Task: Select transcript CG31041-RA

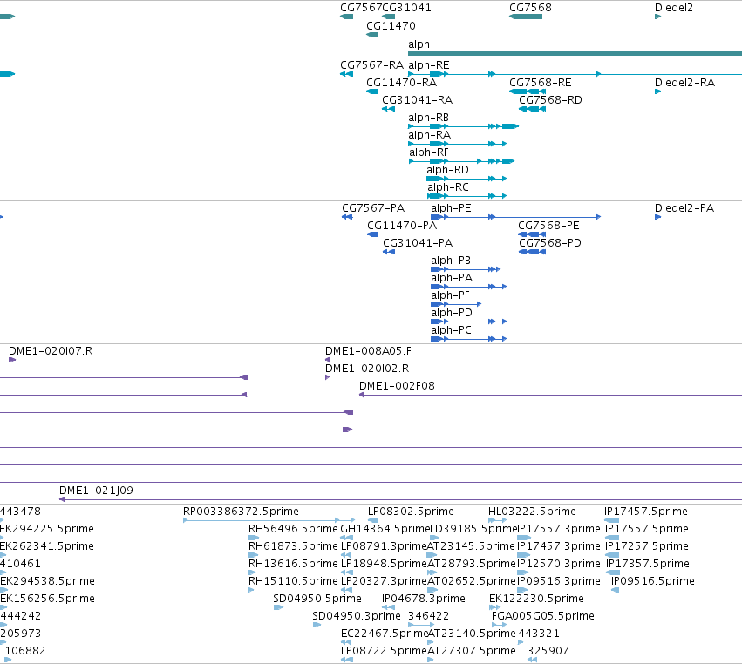Action: pyautogui.click(x=389, y=109)
